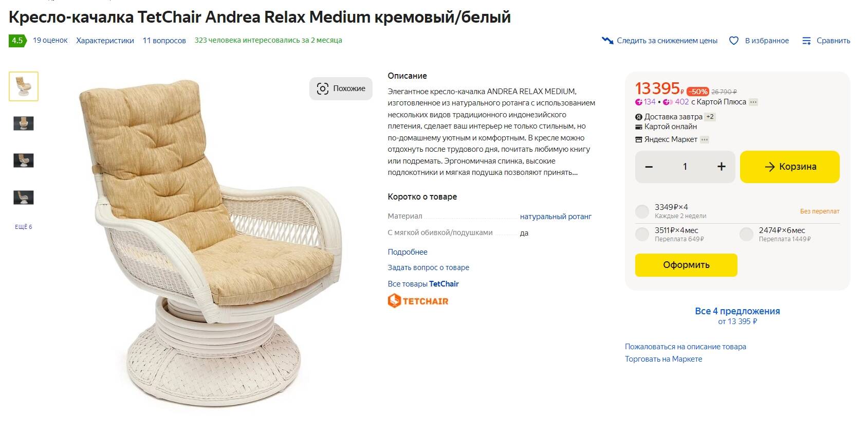
Task: Decrease quantity with the minus button
Action: point(649,167)
